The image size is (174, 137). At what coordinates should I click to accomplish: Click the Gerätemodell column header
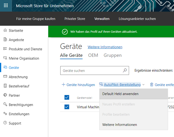coord(84,98)
